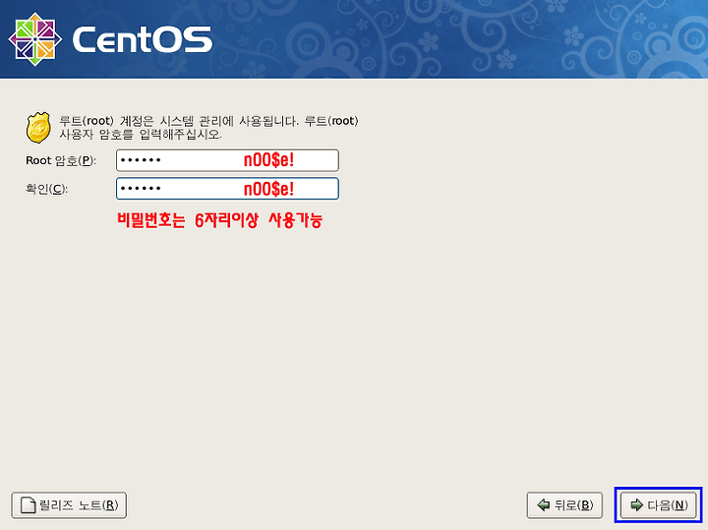Click the Root 암호(P) label

point(61,160)
